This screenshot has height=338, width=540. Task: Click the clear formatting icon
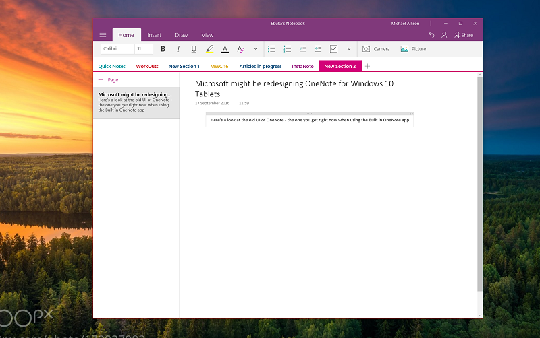[240, 49]
